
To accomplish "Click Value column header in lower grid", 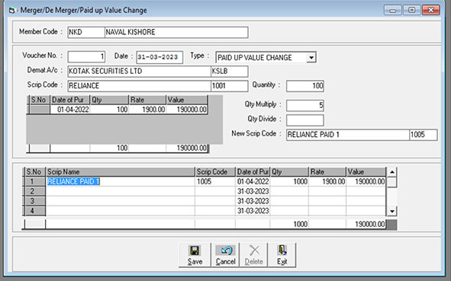I will point(366,172).
